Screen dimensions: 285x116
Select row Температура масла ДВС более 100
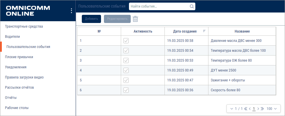[177, 51]
